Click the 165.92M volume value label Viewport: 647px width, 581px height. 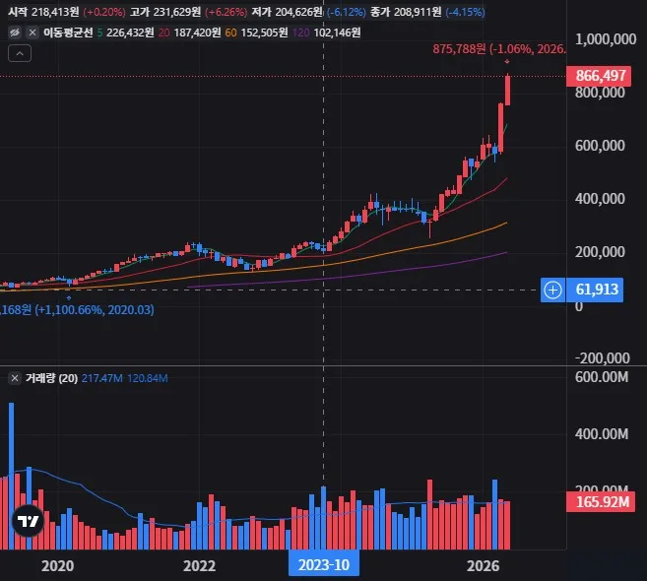(601, 502)
